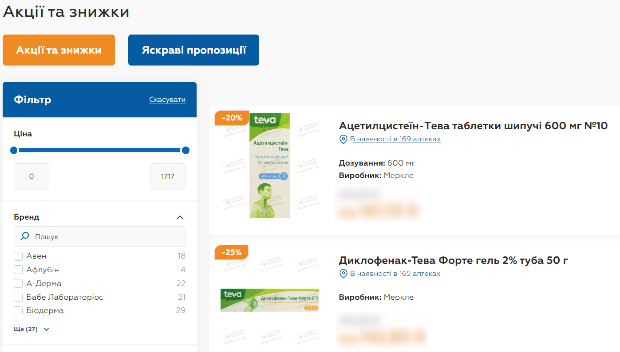Click the -20% discount badge
Screen dimensions: 620x352
coord(232,118)
